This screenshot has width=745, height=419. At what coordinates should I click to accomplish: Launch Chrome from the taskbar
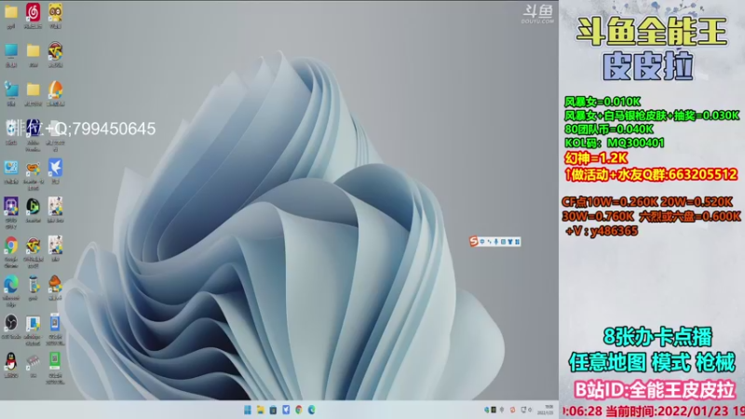pyautogui.click(x=299, y=410)
